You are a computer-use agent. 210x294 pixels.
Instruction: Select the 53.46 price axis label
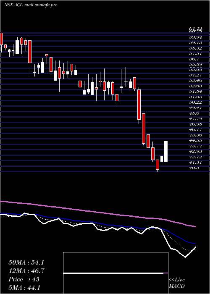coord(196,81)
